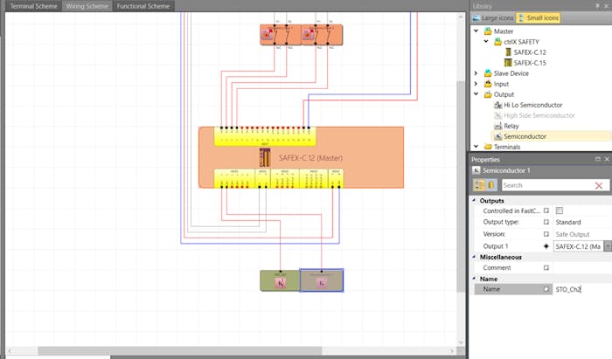Expand the Input tree node
The width and height of the screenshot is (612, 359).
pyautogui.click(x=476, y=83)
